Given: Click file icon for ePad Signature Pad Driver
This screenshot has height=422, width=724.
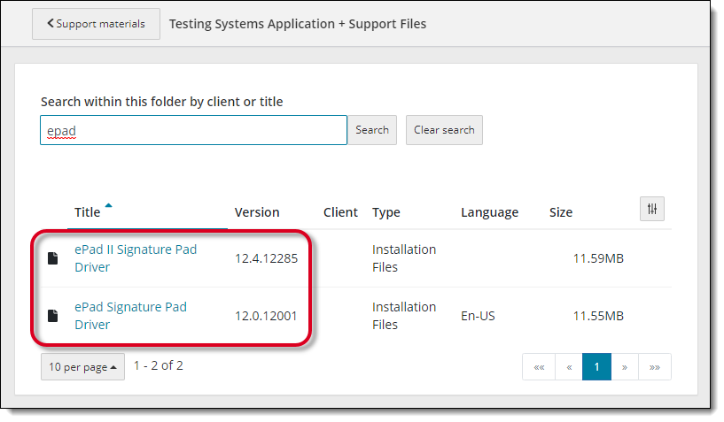Looking at the screenshot, I should [53, 316].
